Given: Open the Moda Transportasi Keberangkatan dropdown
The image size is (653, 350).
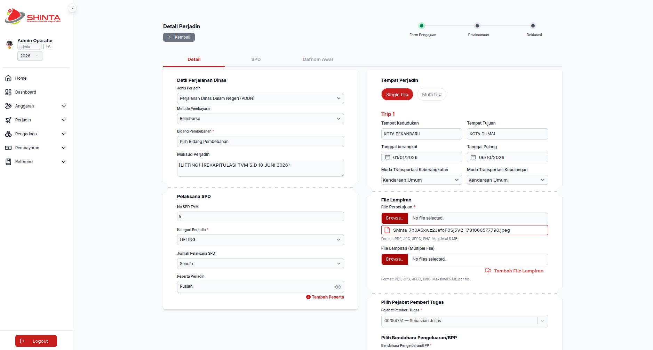Looking at the screenshot, I should coord(422,180).
